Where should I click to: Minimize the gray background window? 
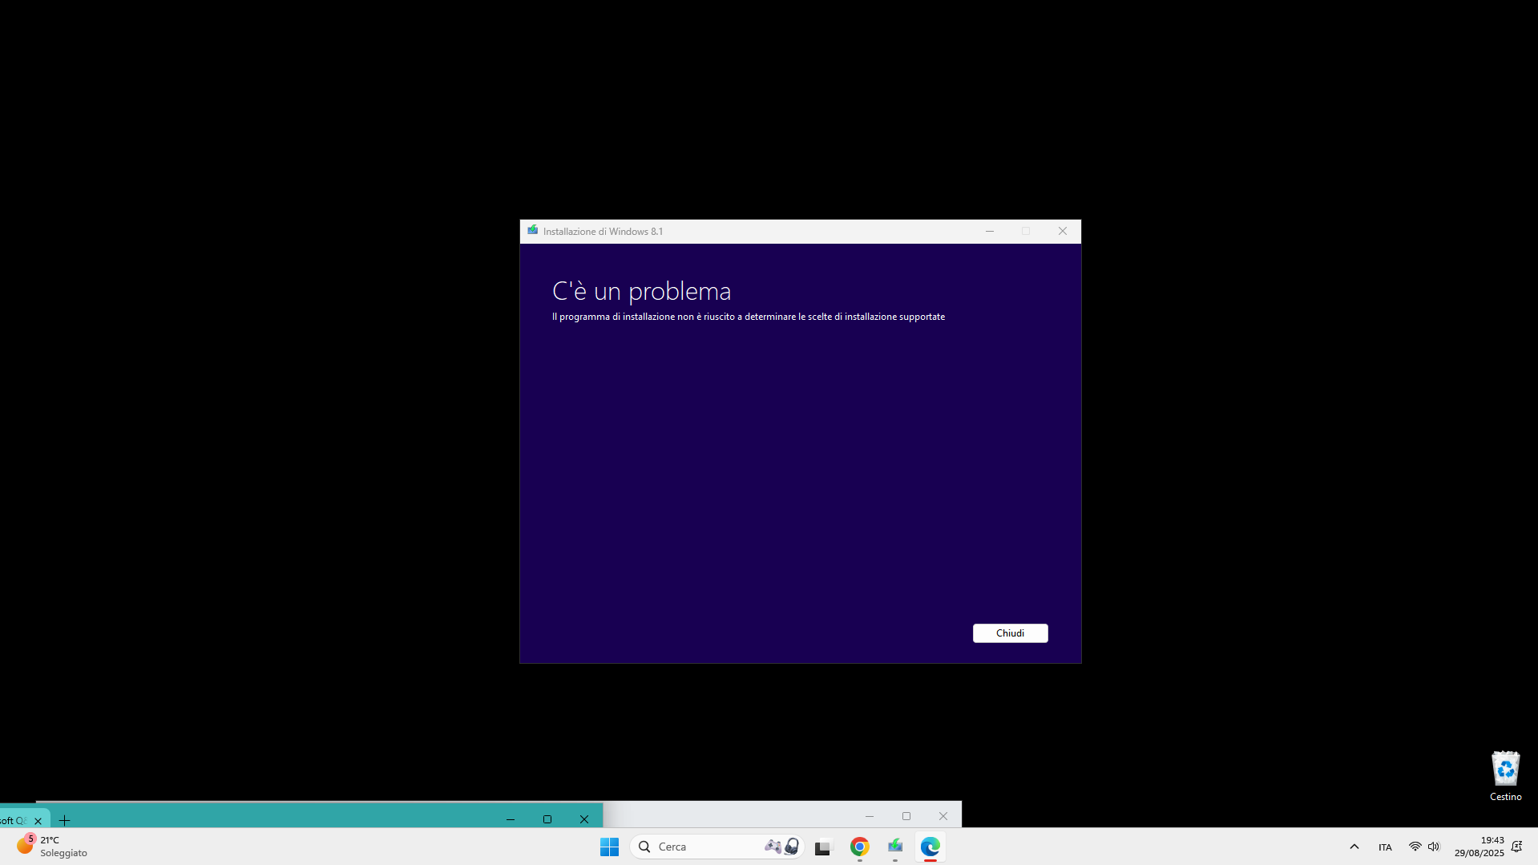coord(870,816)
